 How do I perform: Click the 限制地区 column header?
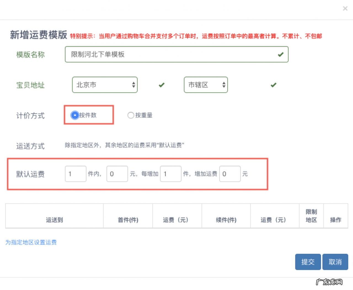pos(311,216)
